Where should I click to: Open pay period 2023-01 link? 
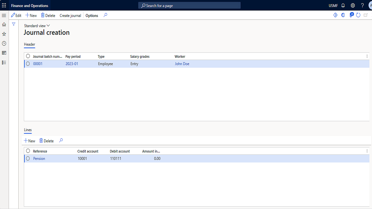click(x=72, y=64)
